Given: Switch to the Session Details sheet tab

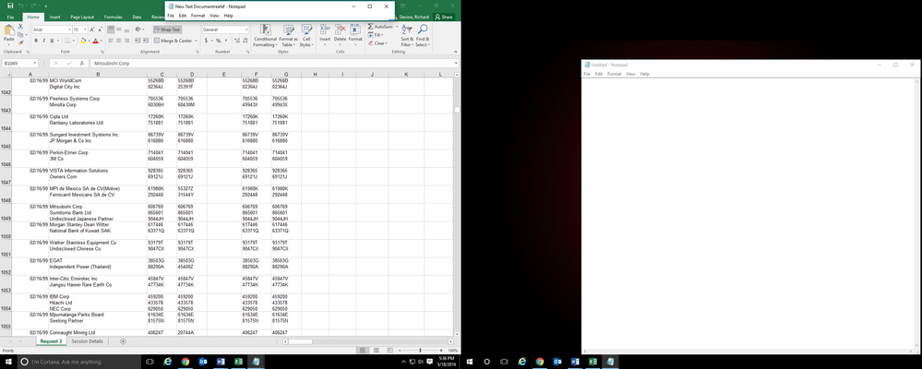Looking at the screenshot, I should (x=87, y=341).
